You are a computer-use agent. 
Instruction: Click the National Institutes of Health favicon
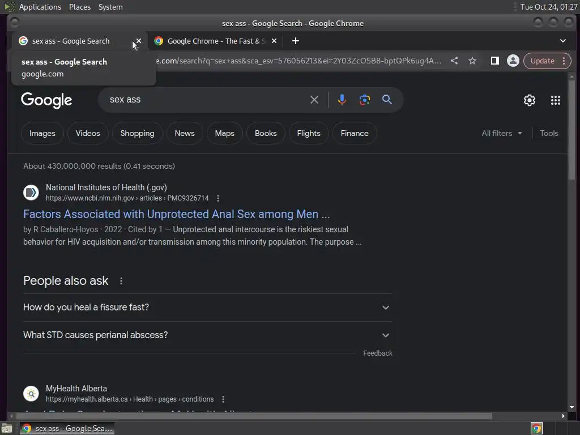[31, 193]
